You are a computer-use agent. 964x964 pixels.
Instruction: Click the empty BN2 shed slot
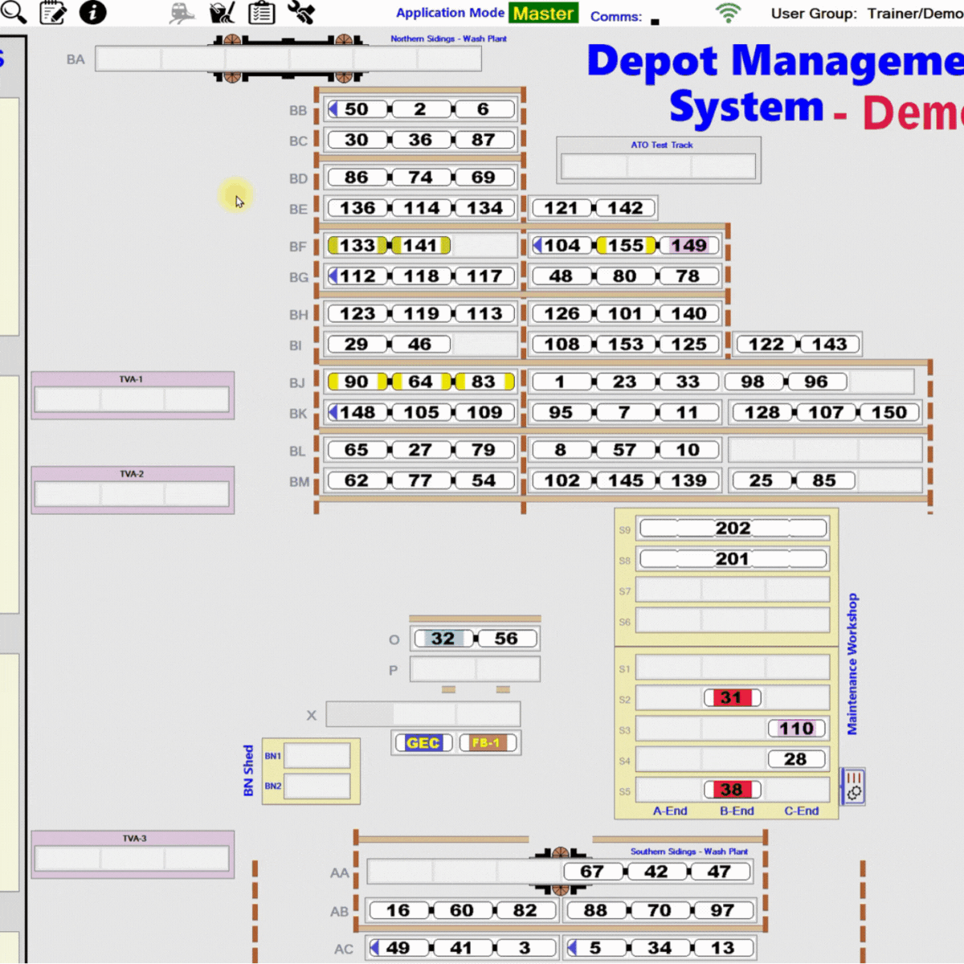pos(317,786)
